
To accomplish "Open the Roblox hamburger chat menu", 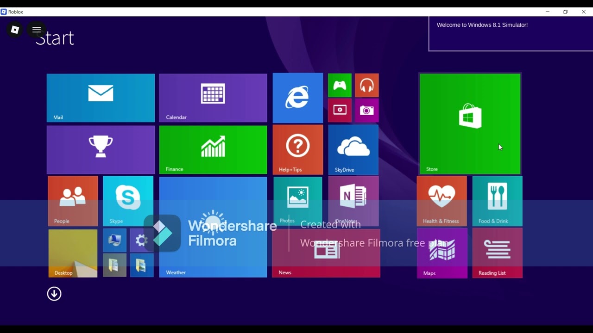I will tap(37, 30).
